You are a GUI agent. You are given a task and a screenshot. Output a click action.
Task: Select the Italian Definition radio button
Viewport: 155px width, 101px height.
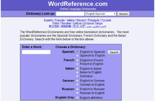pos(77,76)
